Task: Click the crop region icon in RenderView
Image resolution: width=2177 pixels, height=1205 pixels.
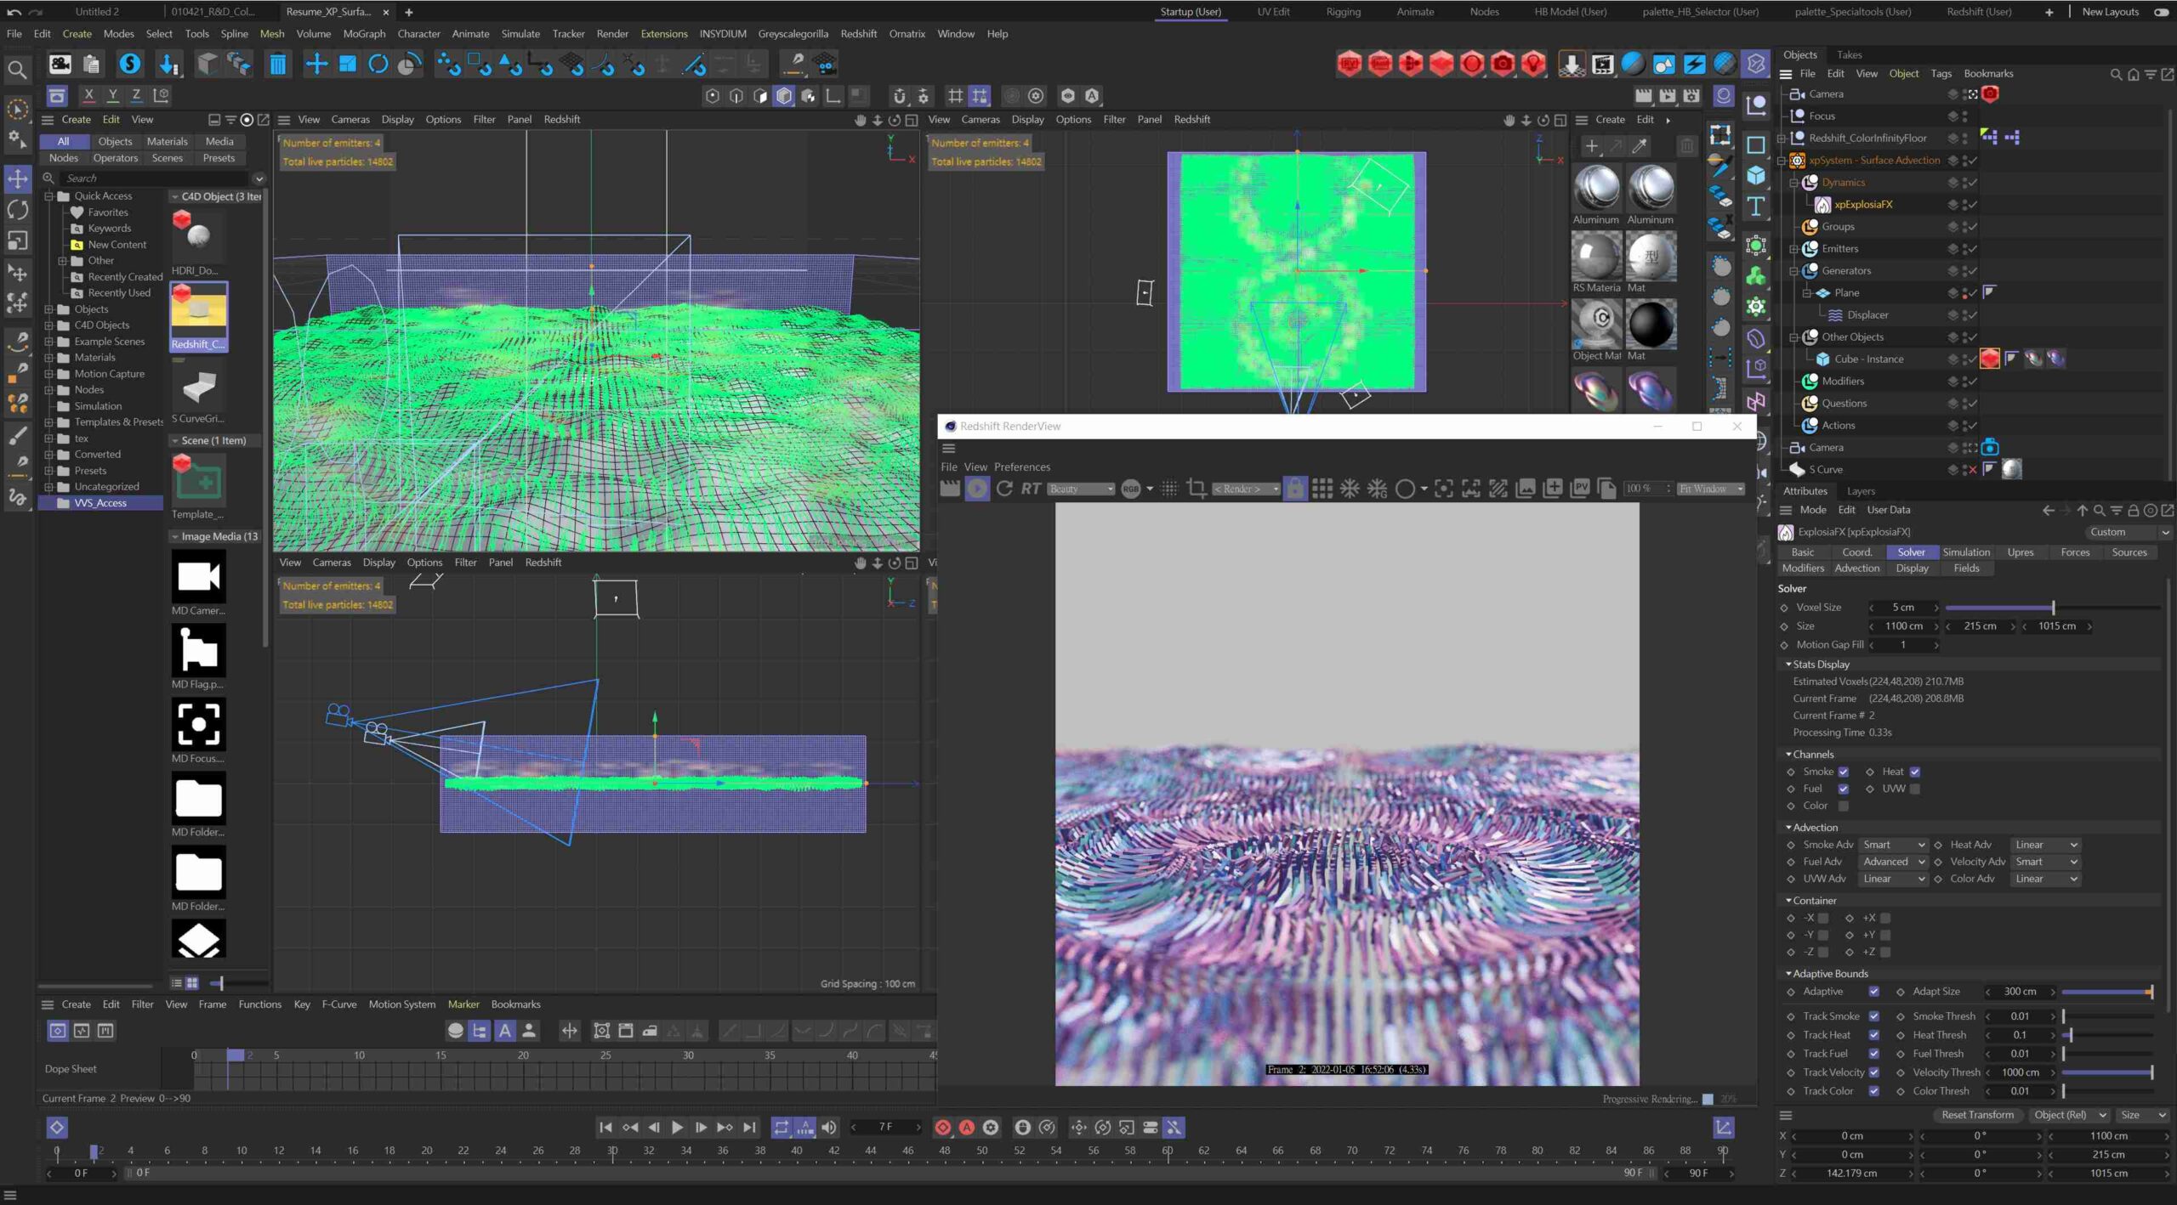Action: [1196, 489]
